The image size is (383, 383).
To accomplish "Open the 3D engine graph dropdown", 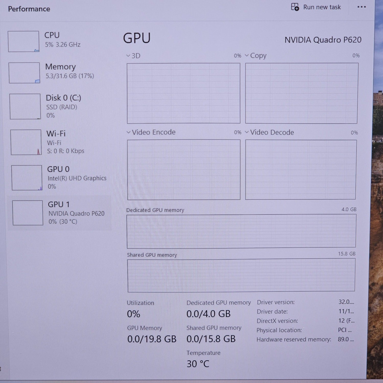I will pyautogui.click(x=128, y=55).
